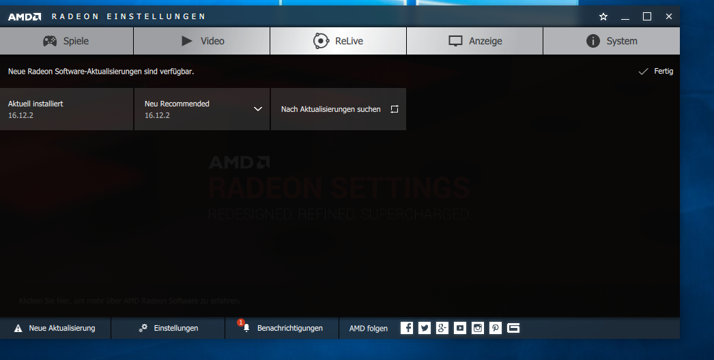Screen dimensions: 714x360
Task: Open Neue Aktualisierung in footer
Action: point(55,328)
